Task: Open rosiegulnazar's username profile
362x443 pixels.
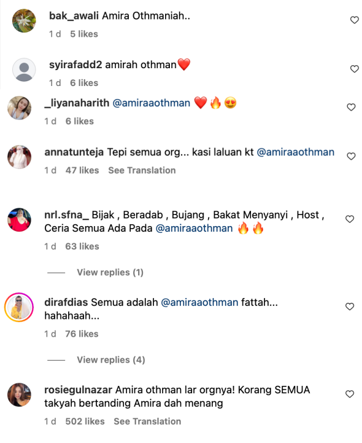Action: [x=78, y=390]
